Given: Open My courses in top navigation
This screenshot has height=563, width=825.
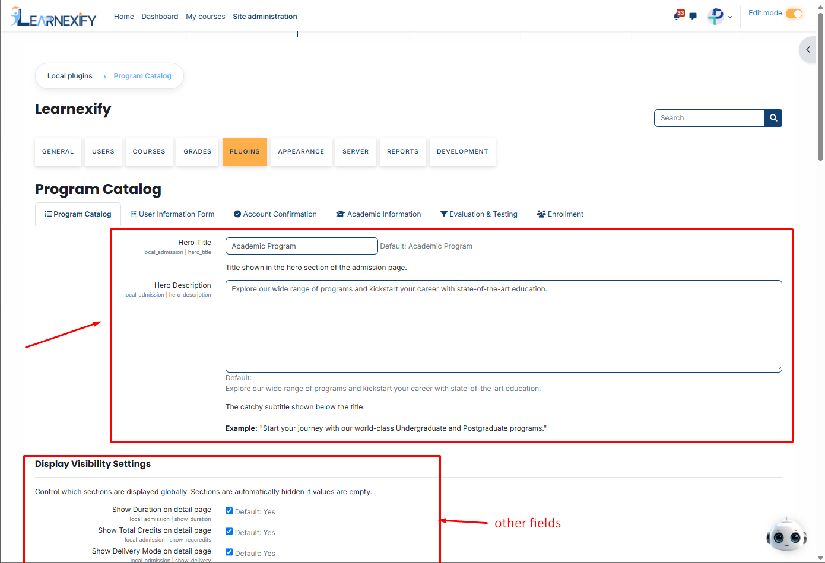Looking at the screenshot, I should pyautogui.click(x=205, y=17).
